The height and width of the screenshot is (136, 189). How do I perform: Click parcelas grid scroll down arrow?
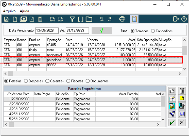point(163,119)
